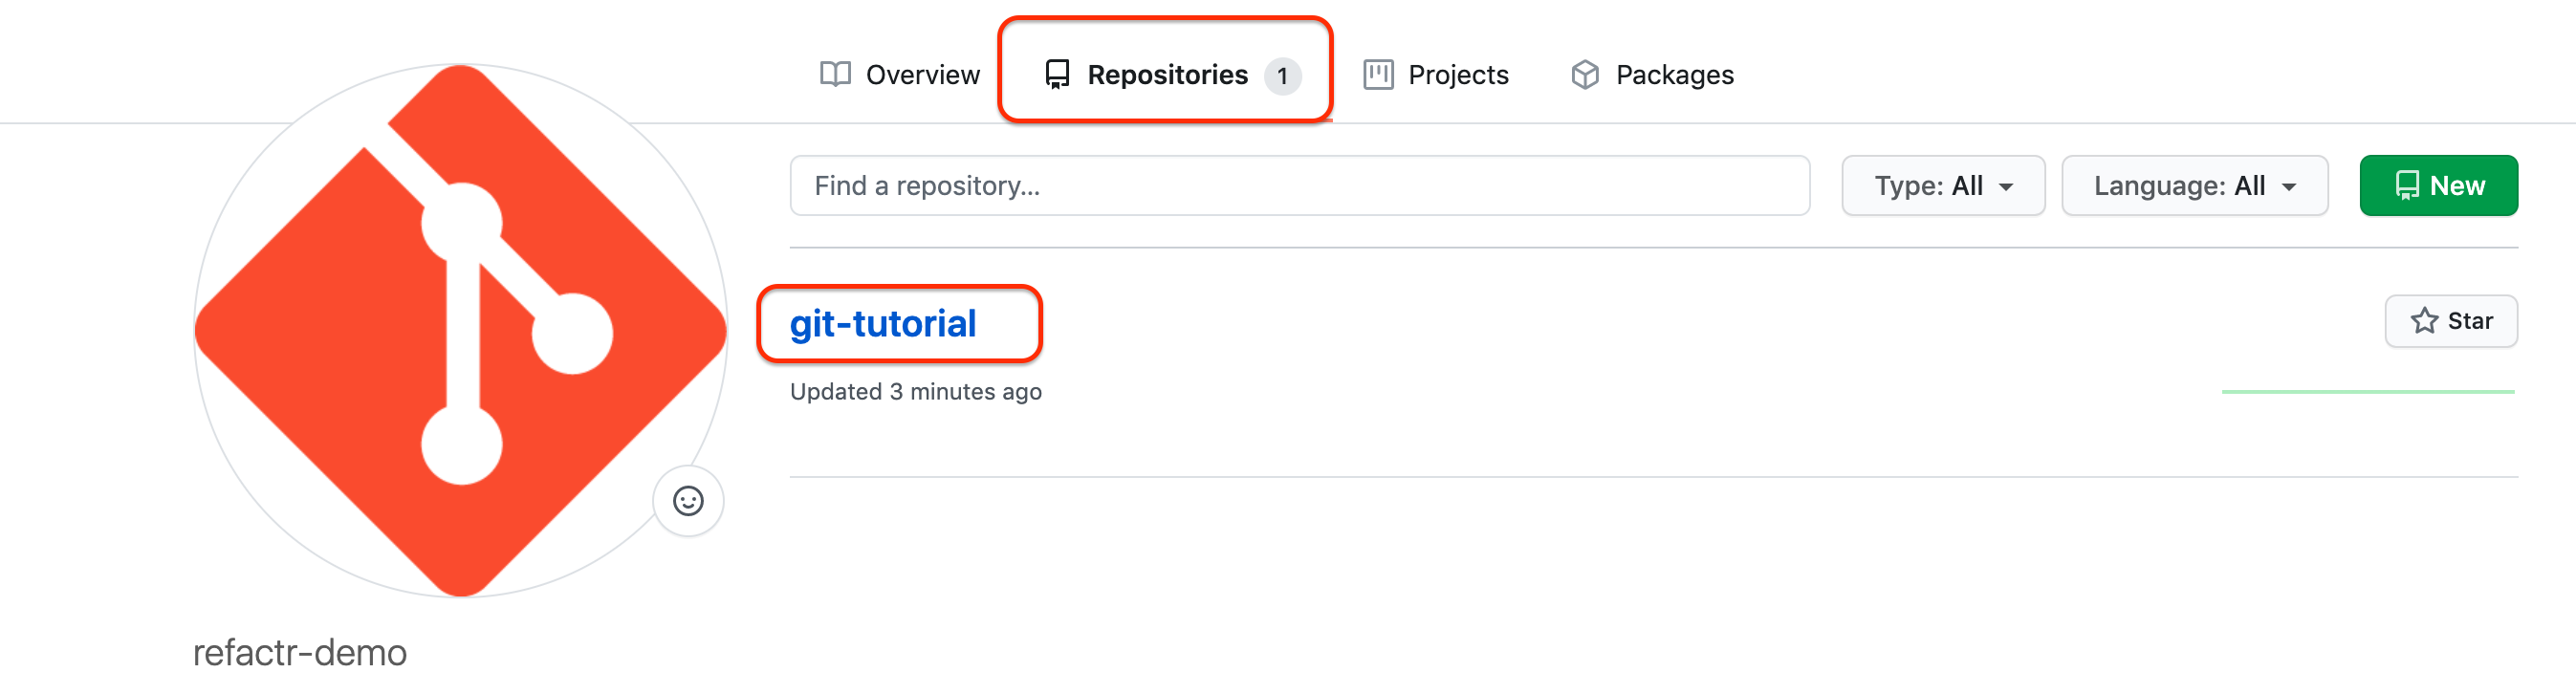
Task: Click the star icon for git-tutorial
Action: pos(2424,321)
